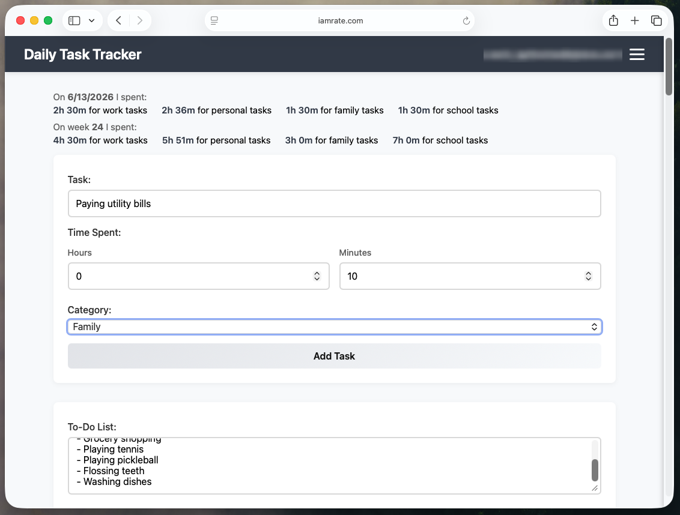Select the Task text field with Paying utility bills
Image resolution: width=680 pixels, height=515 pixels.
point(335,203)
